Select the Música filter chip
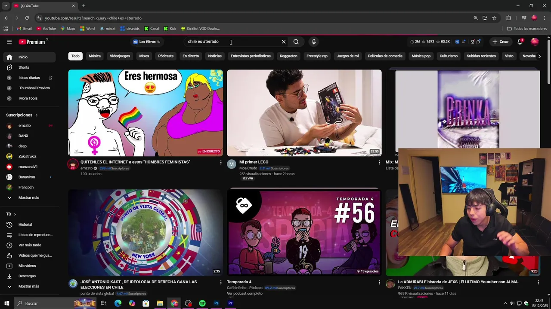This screenshot has width=551, height=309. pos(95,56)
